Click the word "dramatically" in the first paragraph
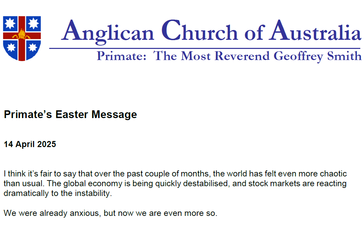The width and height of the screenshot is (364, 225). click(25, 193)
